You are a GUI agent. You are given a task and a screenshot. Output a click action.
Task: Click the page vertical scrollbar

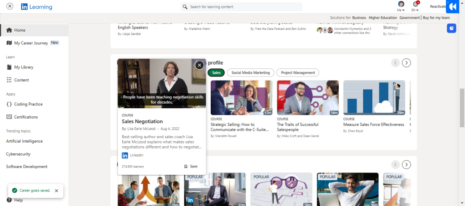tap(462, 108)
